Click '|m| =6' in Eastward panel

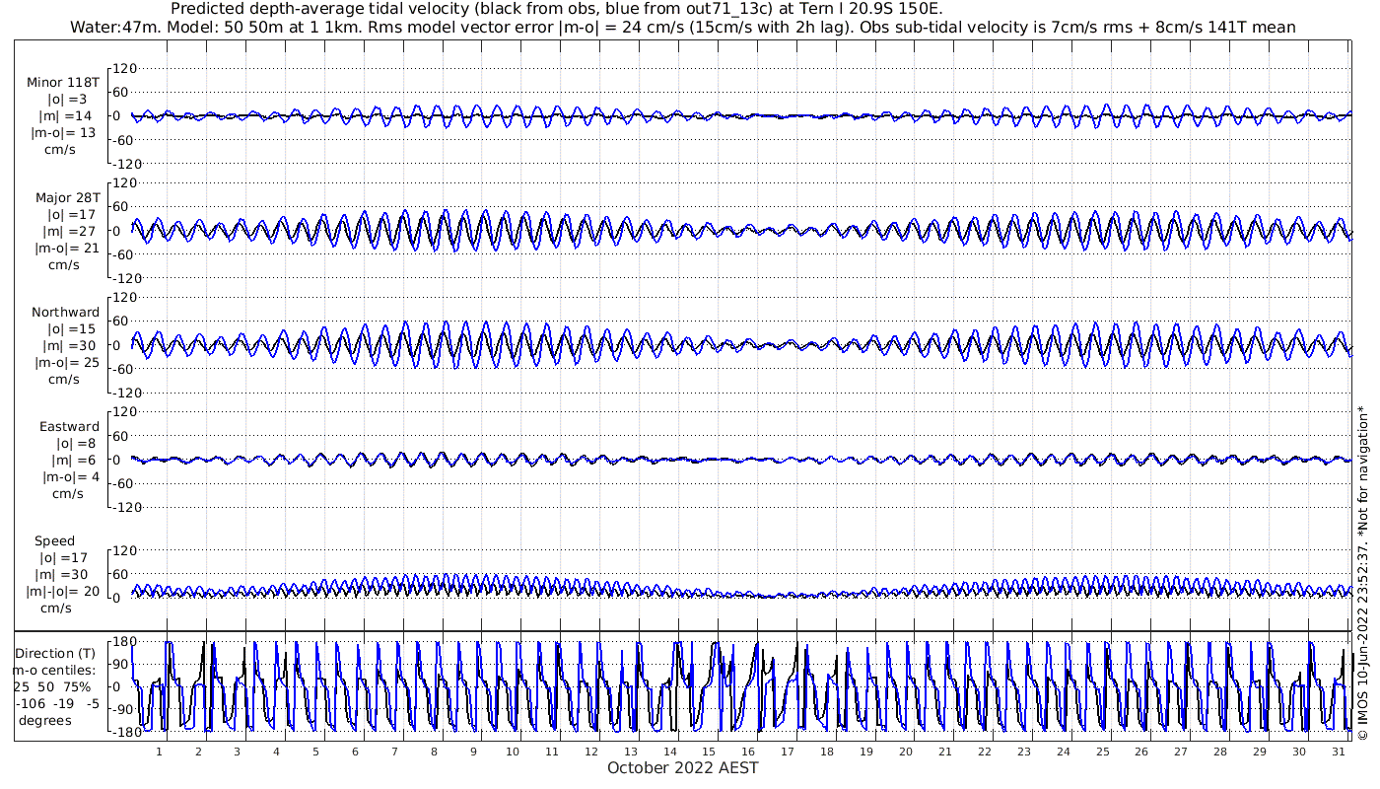[x=72, y=461]
